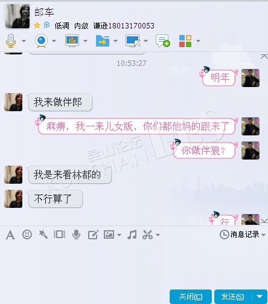Click the 关闭(C) button
Viewport: 268px width, 304px height.
pos(191,297)
